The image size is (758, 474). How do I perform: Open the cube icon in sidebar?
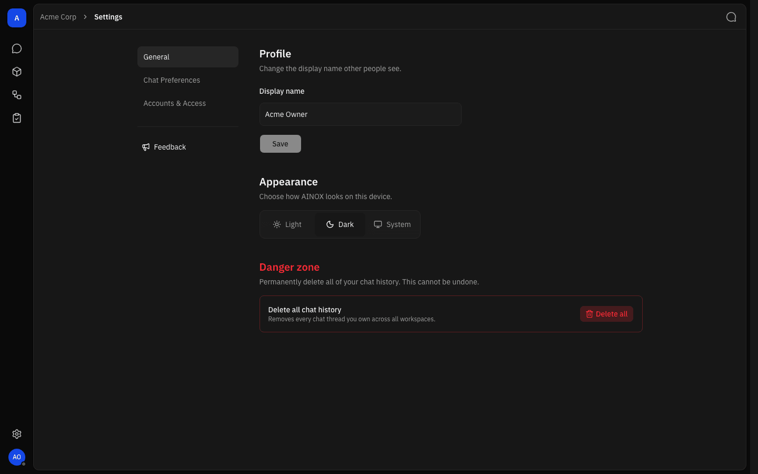tap(17, 72)
